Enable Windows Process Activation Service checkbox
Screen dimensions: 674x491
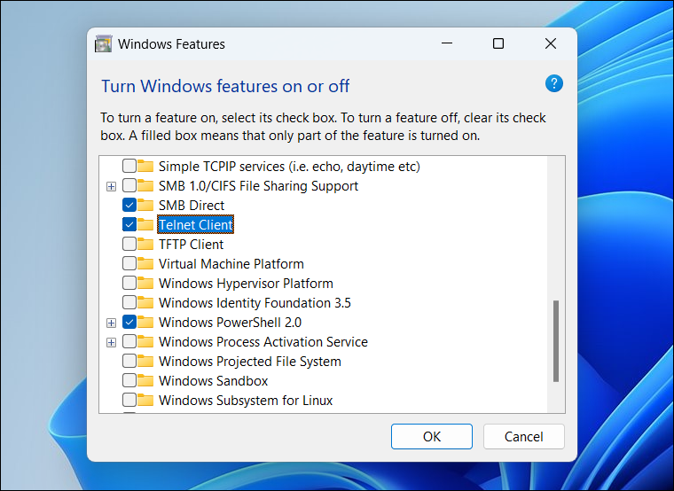pos(129,341)
